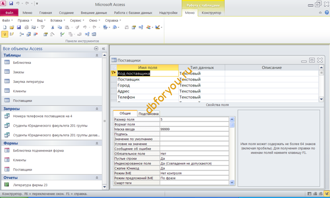
Task: Collapse the Формы group
Action: coord(97,143)
